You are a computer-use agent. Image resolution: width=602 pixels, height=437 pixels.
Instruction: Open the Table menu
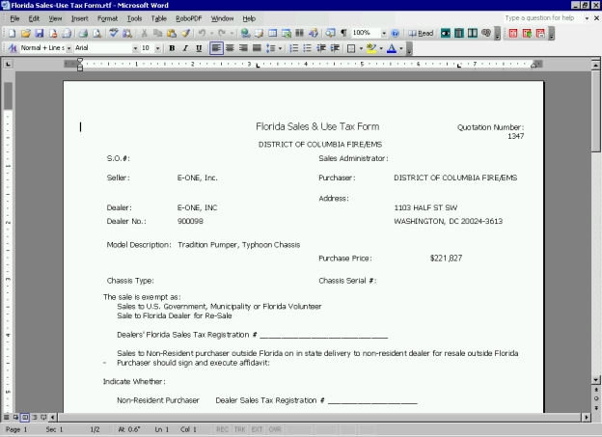pos(158,18)
